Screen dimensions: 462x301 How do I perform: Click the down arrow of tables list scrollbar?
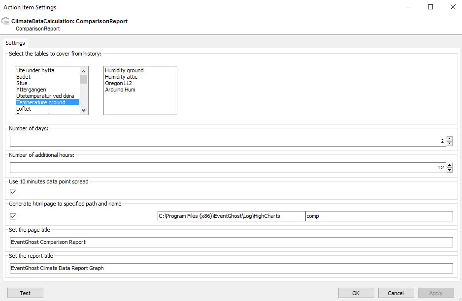pos(83,110)
